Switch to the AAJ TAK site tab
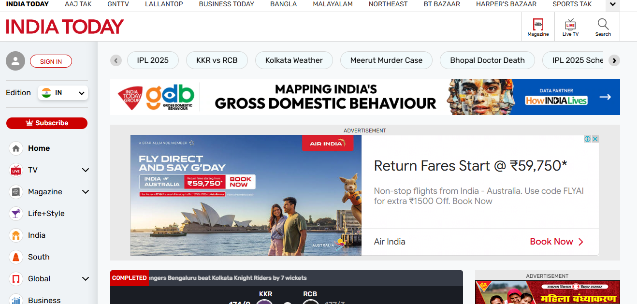 (x=78, y=4)
